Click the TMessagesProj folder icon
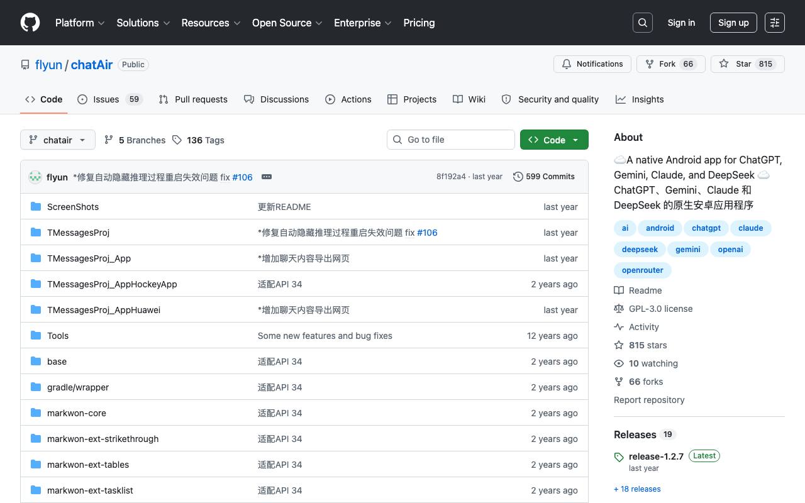This screenshot has height=503, width=805. pyautogui.click(x=36, y=233)
